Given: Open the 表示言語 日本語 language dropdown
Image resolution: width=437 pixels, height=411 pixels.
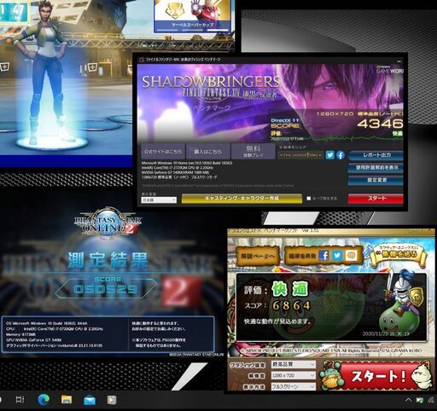Looking at the screenshot, I should tap(159, 200).
